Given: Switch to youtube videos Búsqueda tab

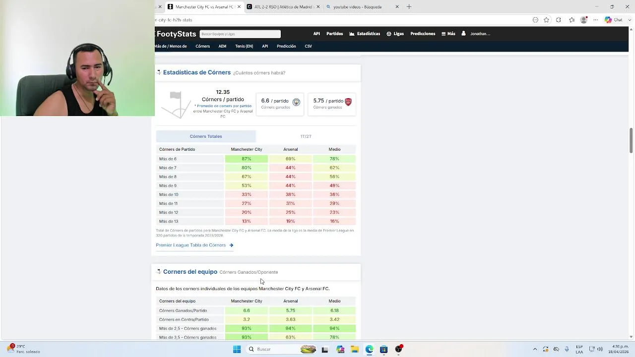Looking at the screenshot, I should click(x=362, y=7).
